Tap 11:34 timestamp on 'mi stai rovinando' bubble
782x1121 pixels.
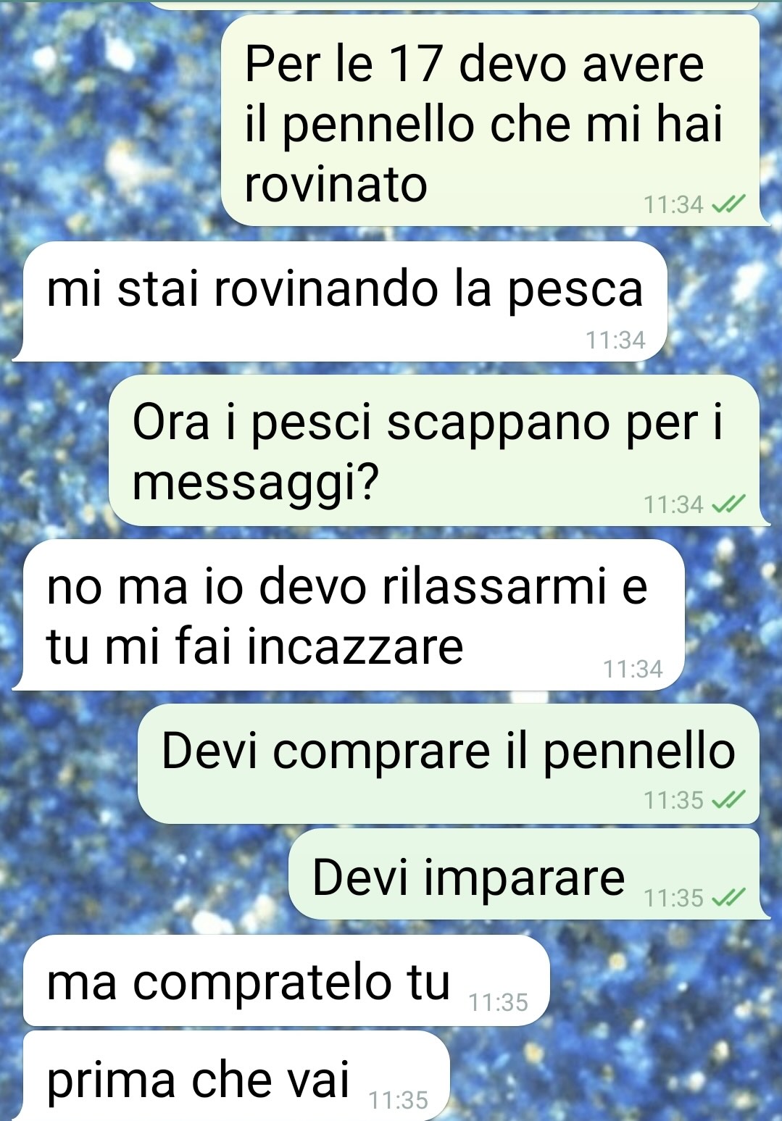pyautogui.click(x=615, y=340)
